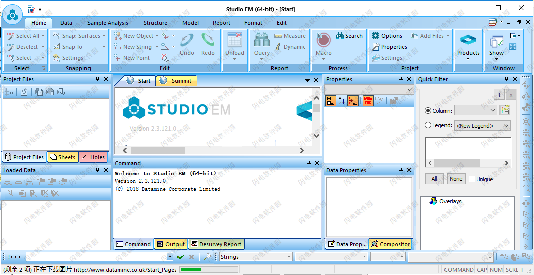Toggle the Overlays checkbox

pos(426,201)
